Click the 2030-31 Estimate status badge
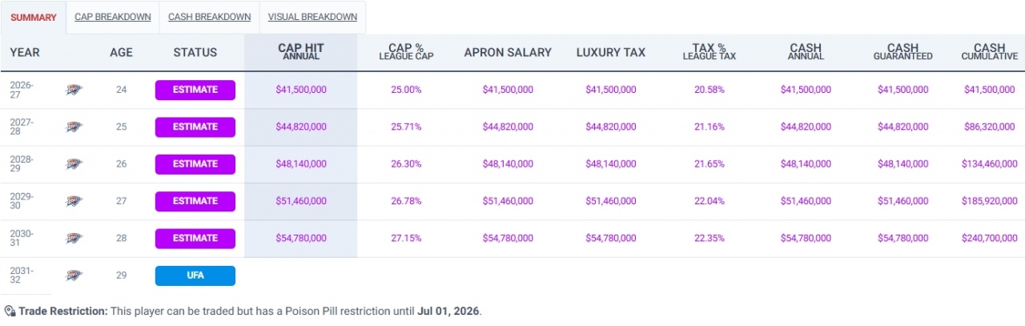The height and width of the screenshot is (326, 1025). (195, 238)
